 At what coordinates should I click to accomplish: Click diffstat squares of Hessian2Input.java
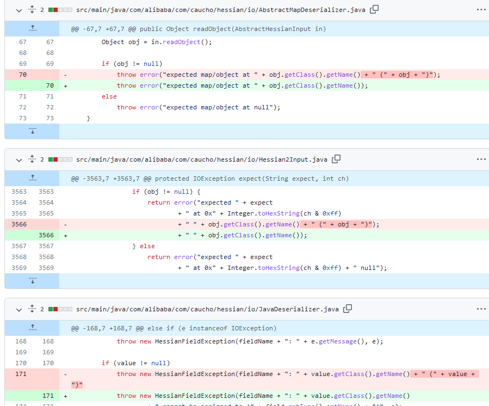coord(60,159)
